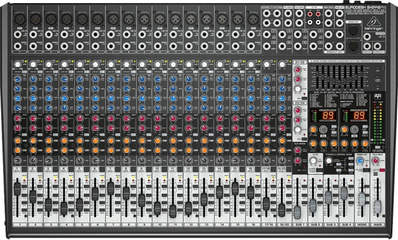Move the channel 1 fader
Image resolution: width=398 pixels, height=240 pixels.
17,189
